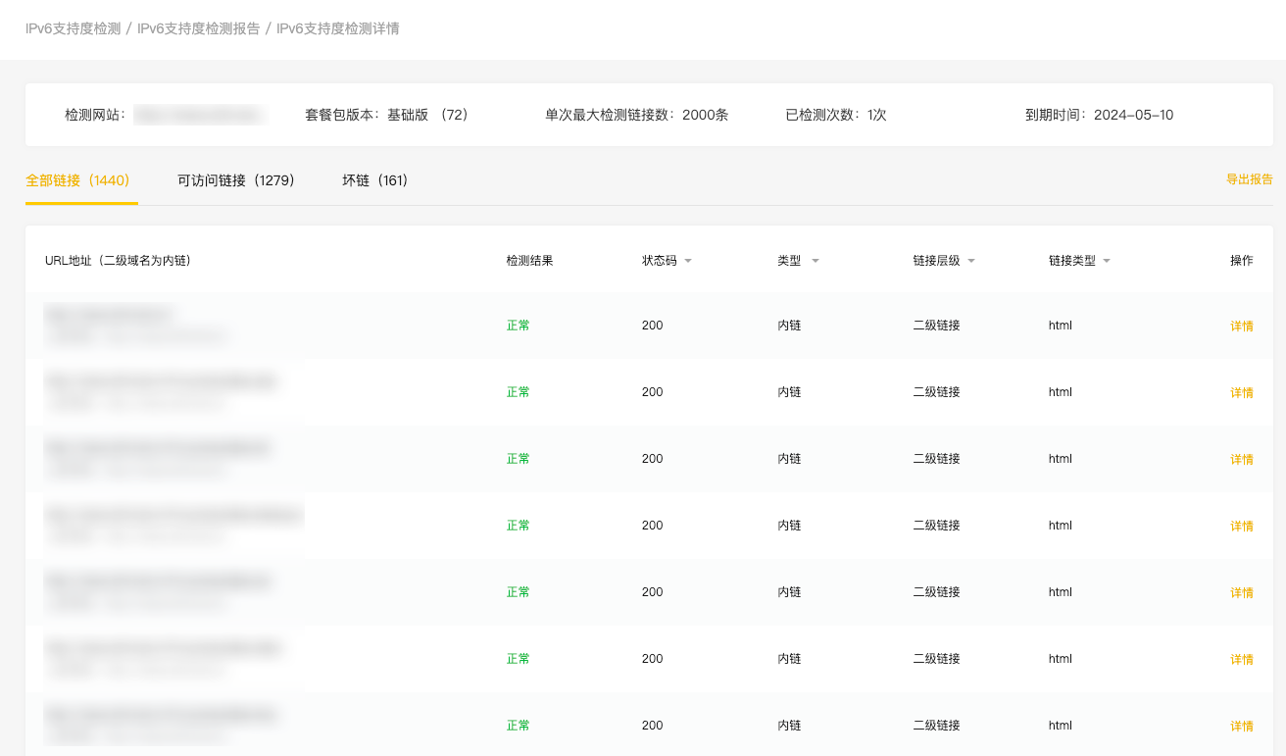Click the 状态码 column filter arrow
Image resolution: width=1286 pixels, height=756 pixels.
point(688,261)
